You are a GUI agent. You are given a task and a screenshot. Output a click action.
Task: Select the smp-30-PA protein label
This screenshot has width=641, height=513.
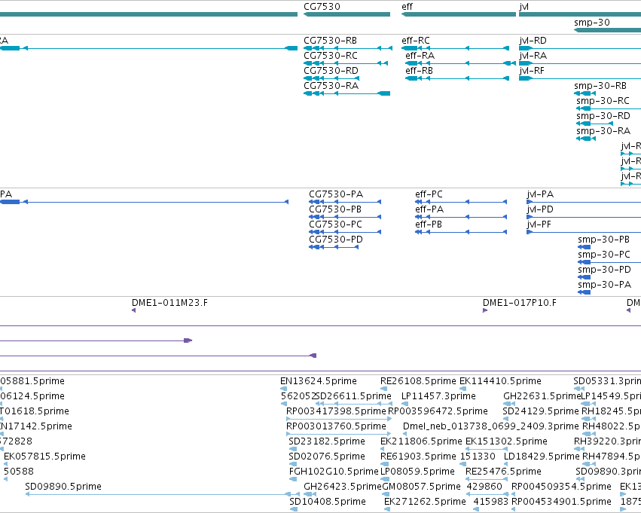coord(605,285)
